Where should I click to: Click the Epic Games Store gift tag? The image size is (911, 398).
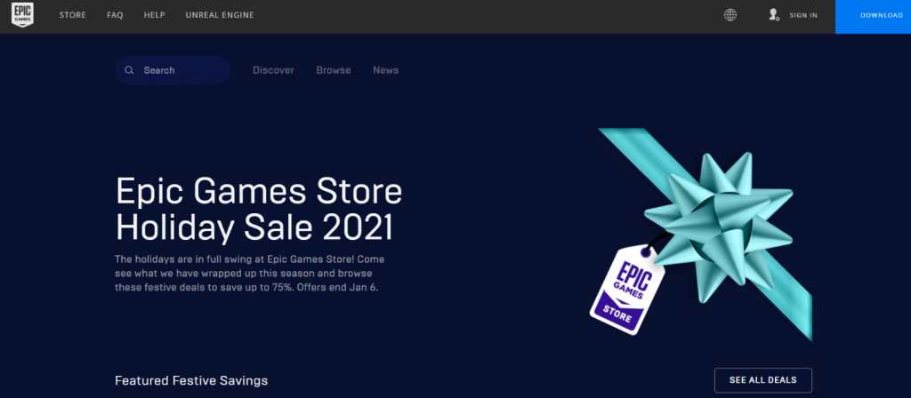coord(627,290)
